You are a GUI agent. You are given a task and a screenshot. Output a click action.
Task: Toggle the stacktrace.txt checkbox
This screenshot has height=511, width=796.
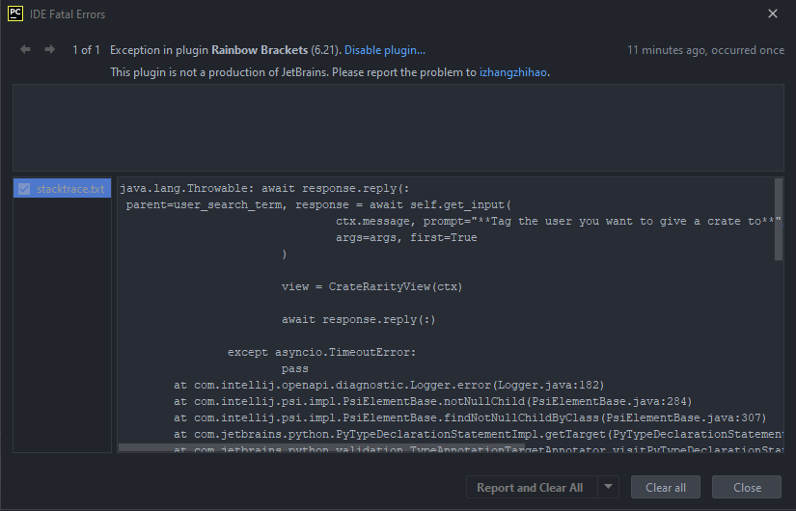click(x=24, y=189)
